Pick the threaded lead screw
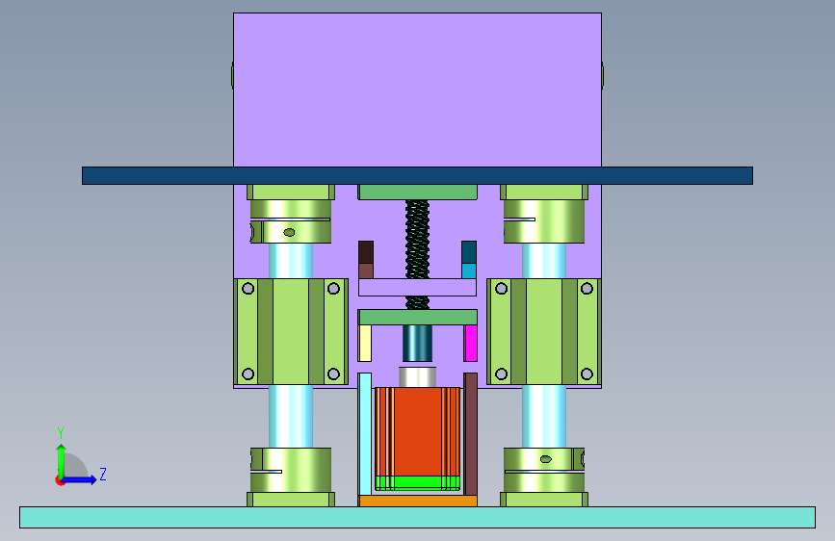The image size is (835, 541). pos(418,239)
